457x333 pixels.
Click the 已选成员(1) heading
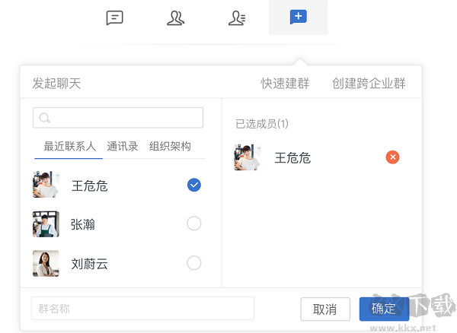click(x=262, y=124)
